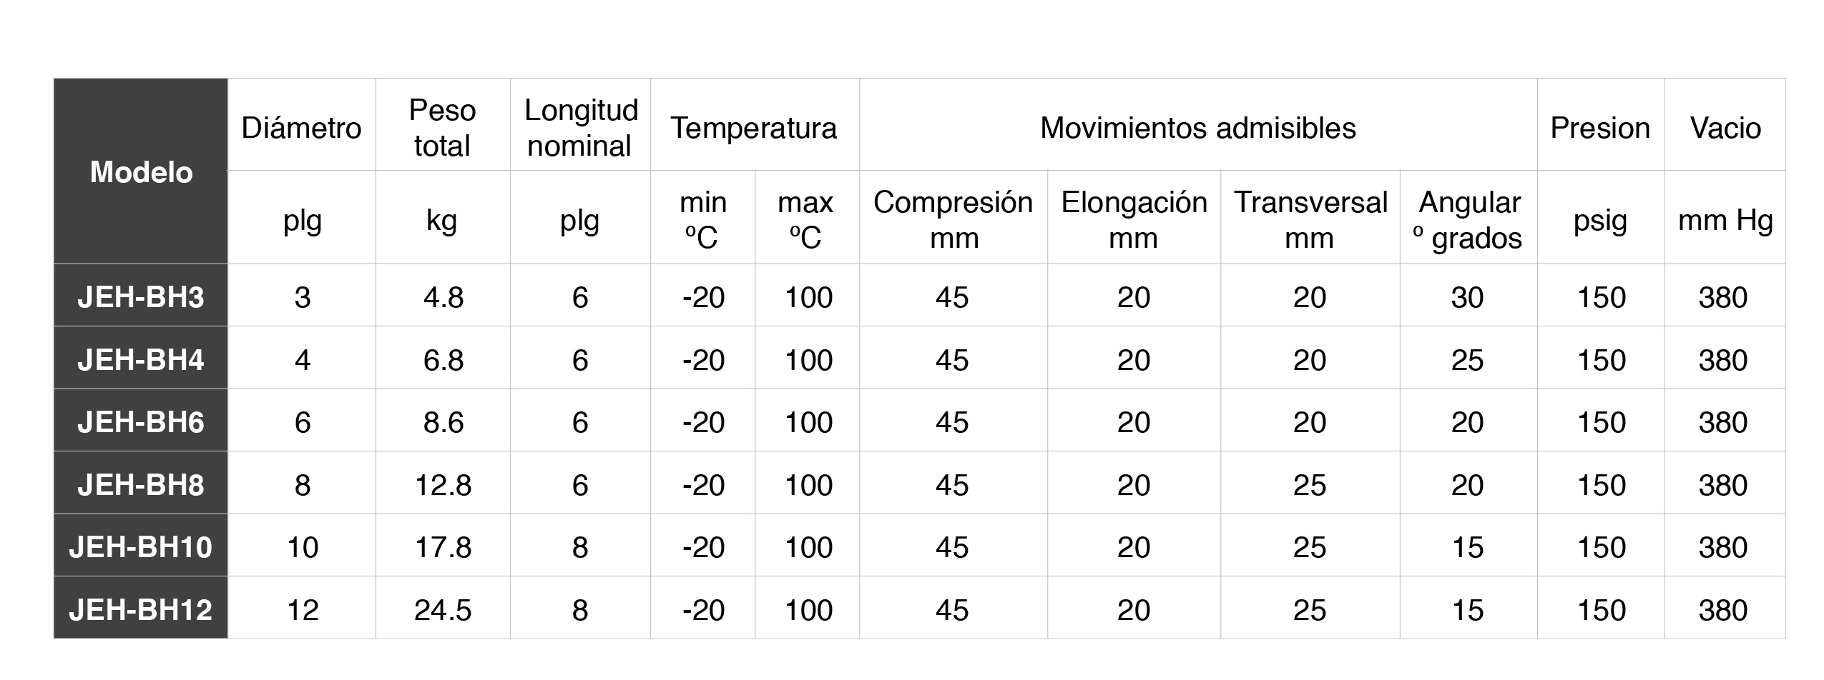This screenshot has height=680, width=1824.
Task: Select the JEH-BH12 model row label
Action: (141, 608)
